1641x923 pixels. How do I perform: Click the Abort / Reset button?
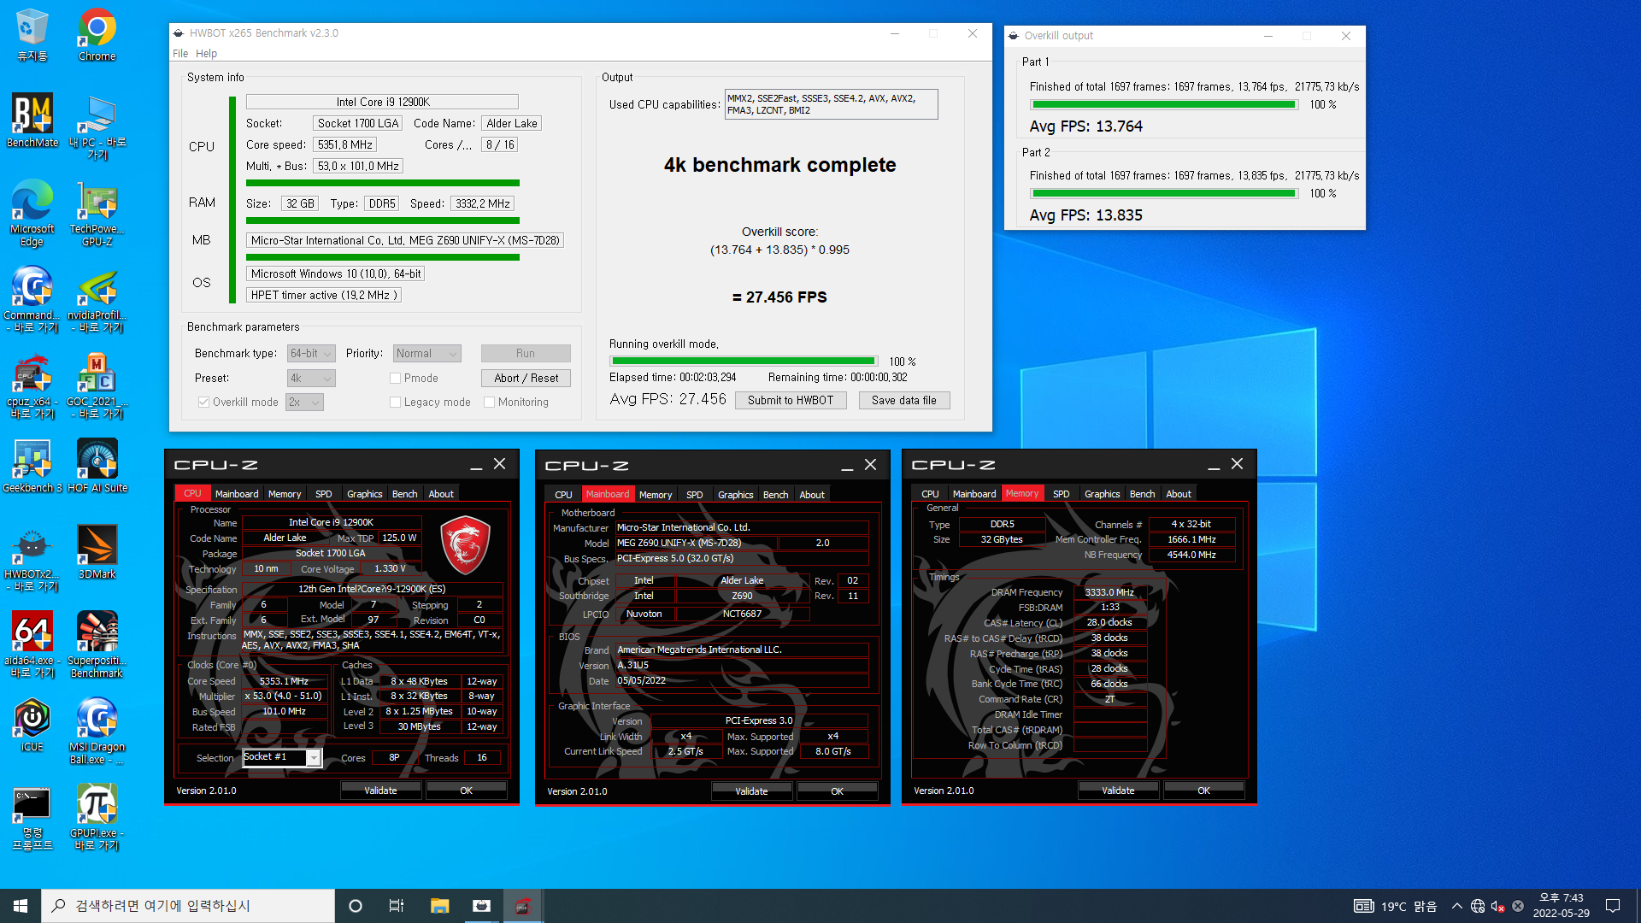526,379
